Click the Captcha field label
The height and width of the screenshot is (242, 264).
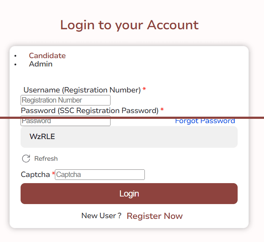[x=35, y=174]
